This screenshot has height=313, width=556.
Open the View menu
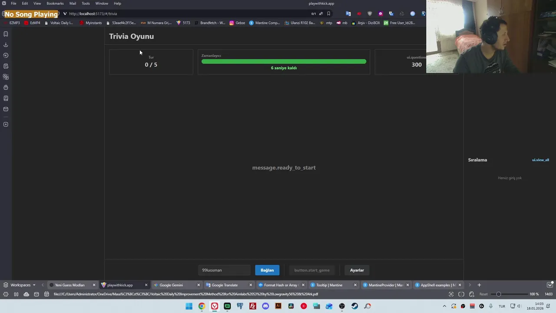[37, 3]
